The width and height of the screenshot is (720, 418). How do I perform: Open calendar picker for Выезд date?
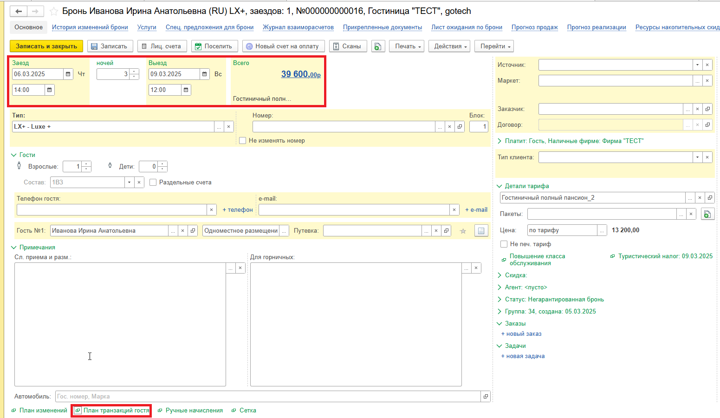click(x=205, y=74)
